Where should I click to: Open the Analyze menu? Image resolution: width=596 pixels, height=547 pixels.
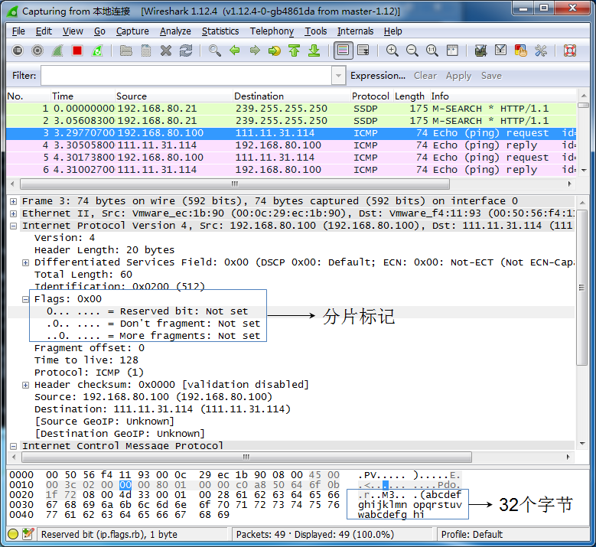[x=175, y=31]
